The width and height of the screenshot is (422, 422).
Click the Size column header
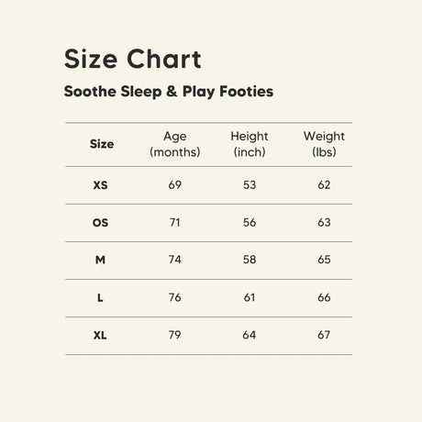tap(102, 144)
